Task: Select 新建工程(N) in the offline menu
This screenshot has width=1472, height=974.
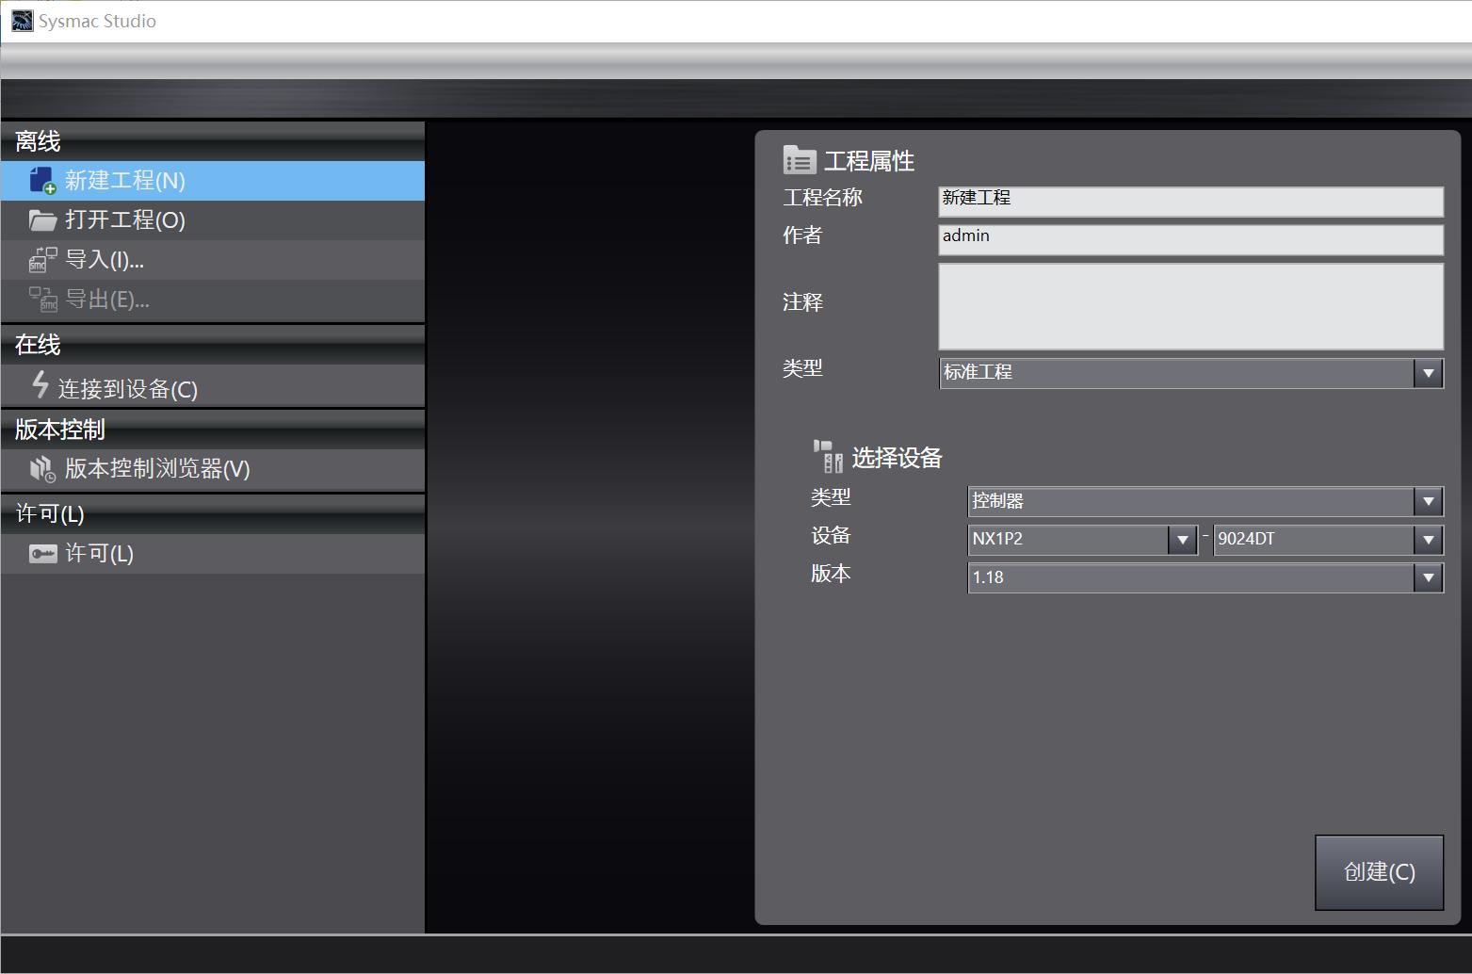Action: [213, 181]
